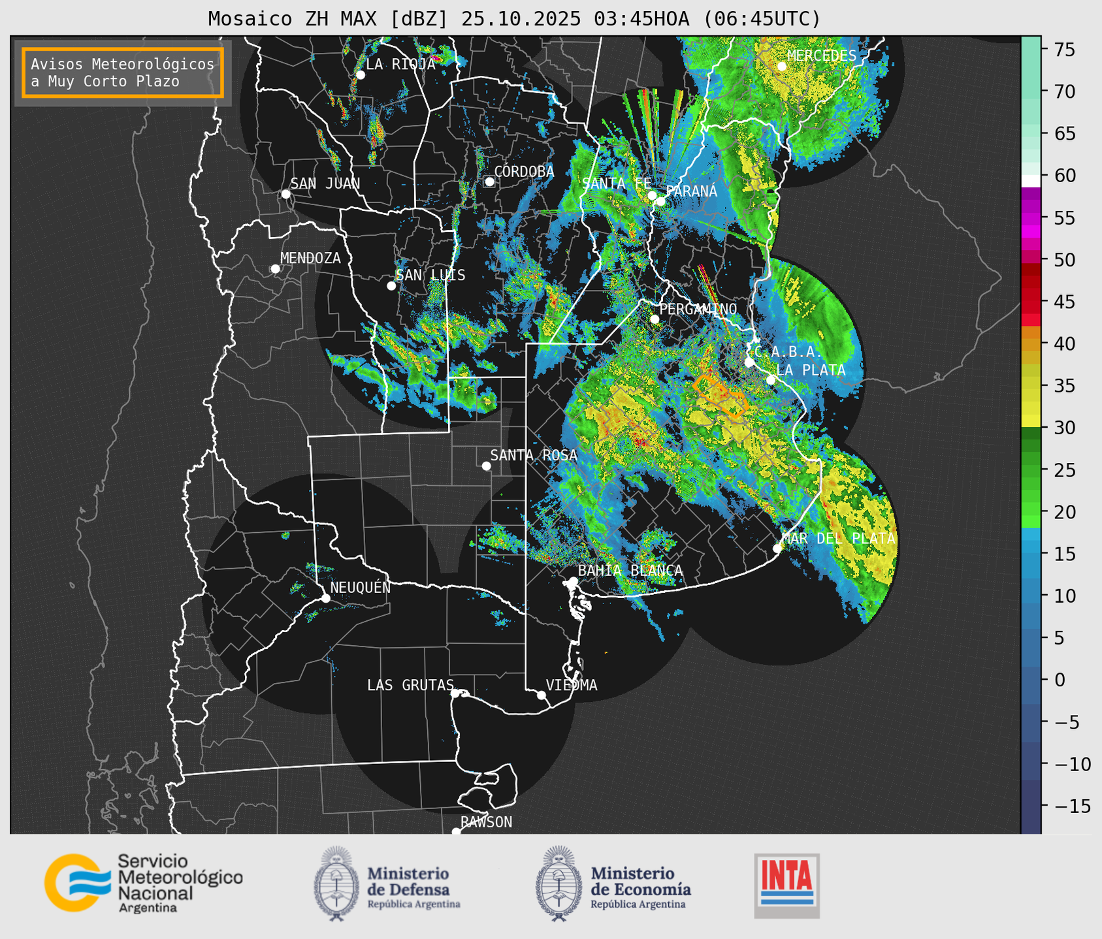Screen dimensions: 1102x939
Task: Click the Mercedes city marker
Action: 781,67
